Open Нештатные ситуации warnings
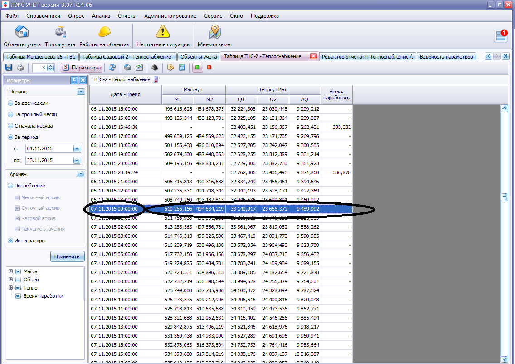Viewport: 515px width, 364px height. tap(163, 36)
